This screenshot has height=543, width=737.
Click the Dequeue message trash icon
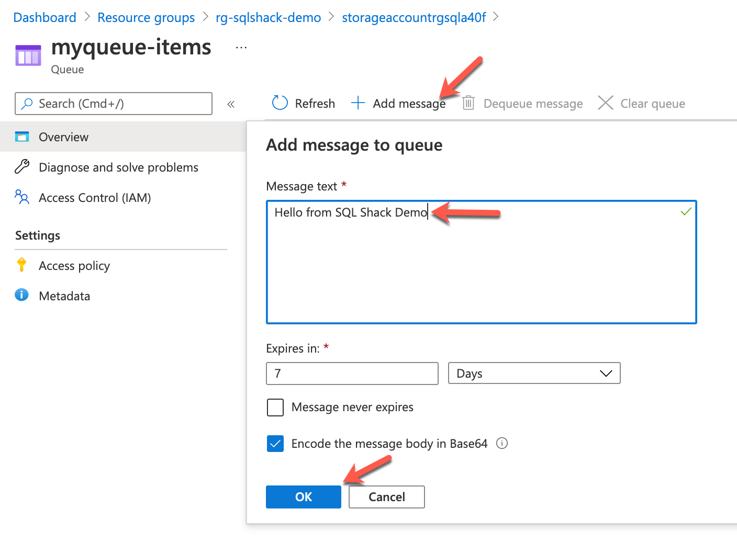tap(468, 103)
